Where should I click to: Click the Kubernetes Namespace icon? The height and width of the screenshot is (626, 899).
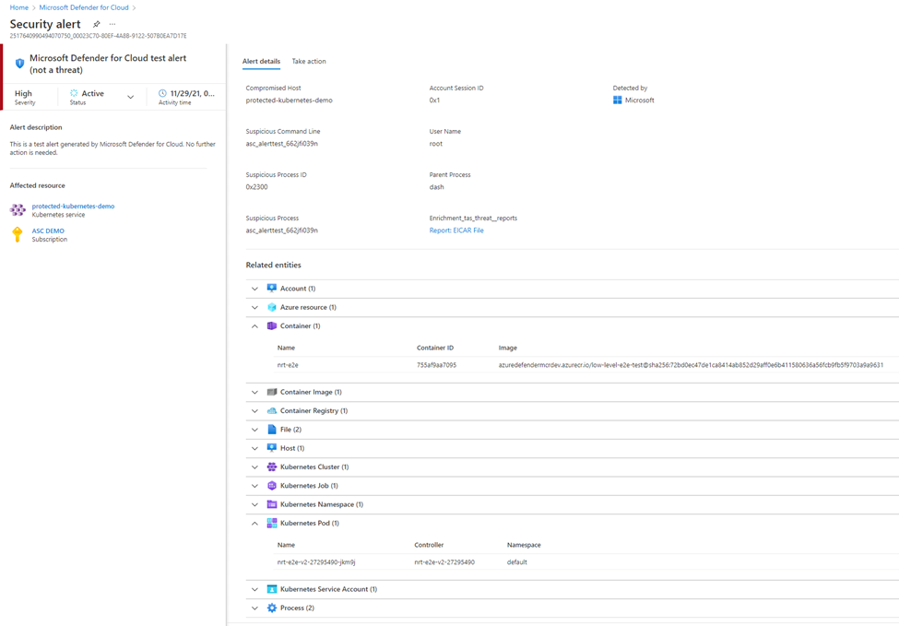[272, 504]
